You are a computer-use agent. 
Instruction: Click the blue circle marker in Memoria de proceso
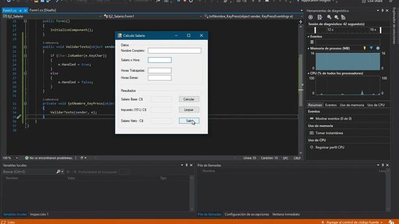[378, 48]
